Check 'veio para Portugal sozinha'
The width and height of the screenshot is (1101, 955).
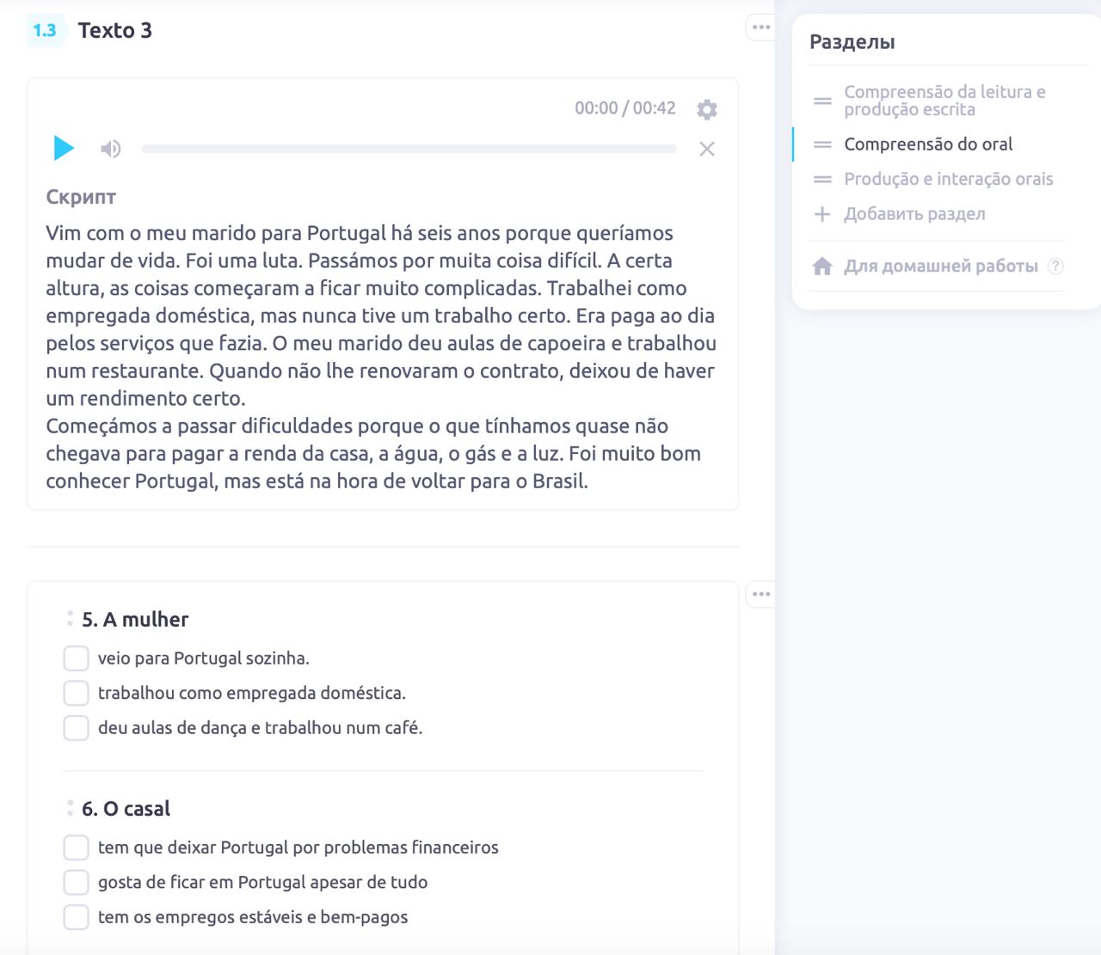[77, 658]
